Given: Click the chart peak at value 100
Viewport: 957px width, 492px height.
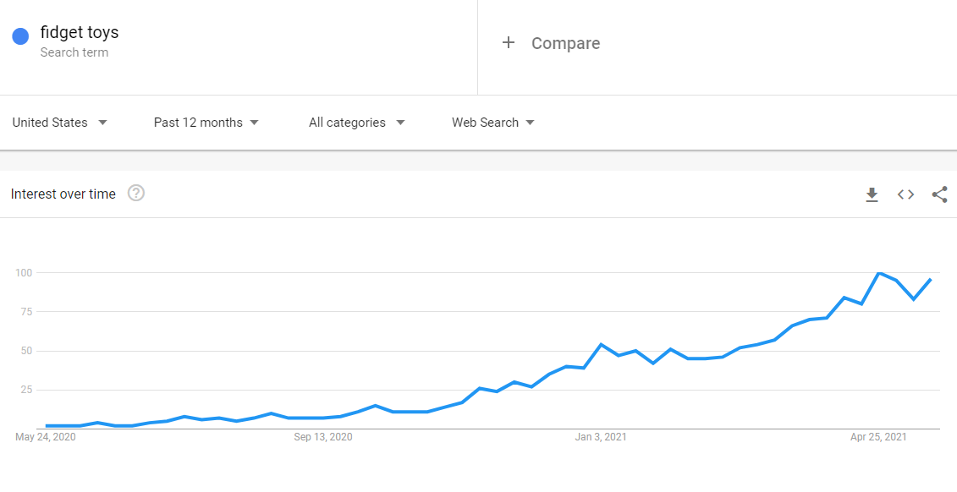Looking at the screenshot, I should [x=879, y=273].
